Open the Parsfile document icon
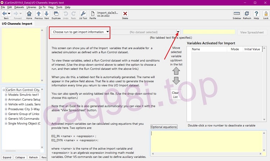This screenshot has width=270, height=161. coord(93,14)
